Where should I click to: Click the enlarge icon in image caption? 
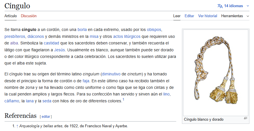pyautogui.click(x=245, y=118)
